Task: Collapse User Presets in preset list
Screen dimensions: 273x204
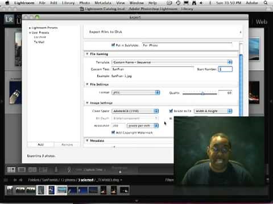Action: [30, 33]
